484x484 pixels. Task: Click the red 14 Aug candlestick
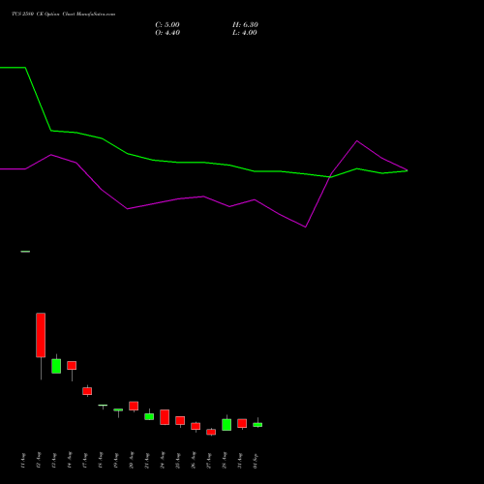72,365
